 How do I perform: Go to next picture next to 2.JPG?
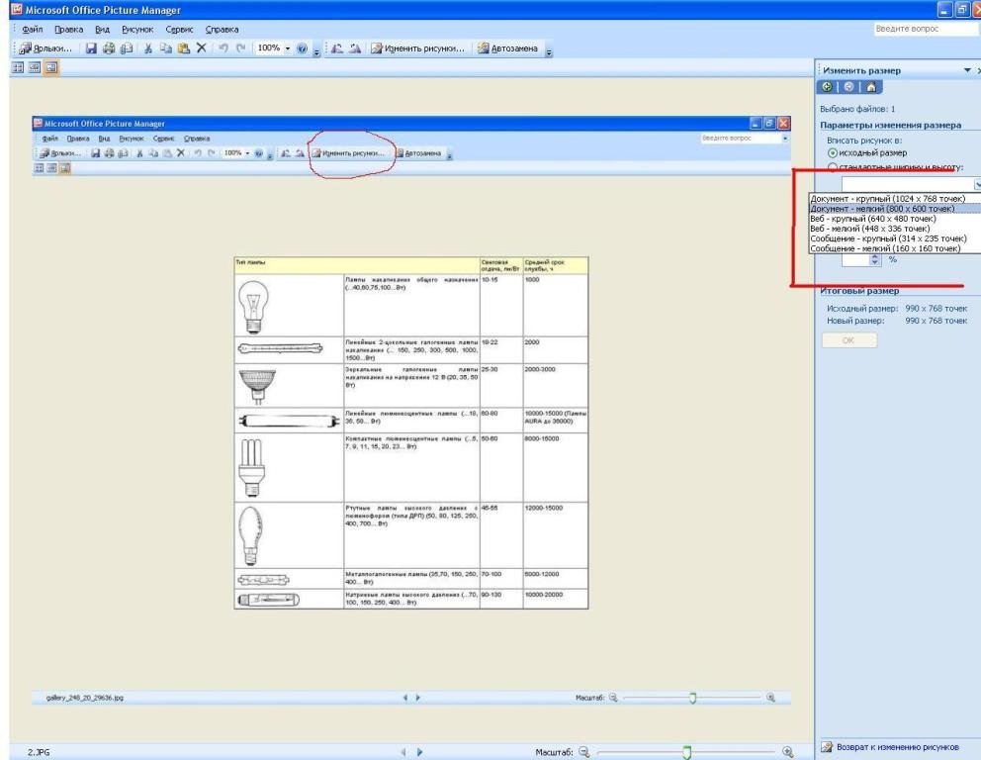420,752
